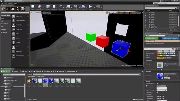Click the Save toolbar icon
This screenshot has width=180, height=101.
[x=33, y=7]
